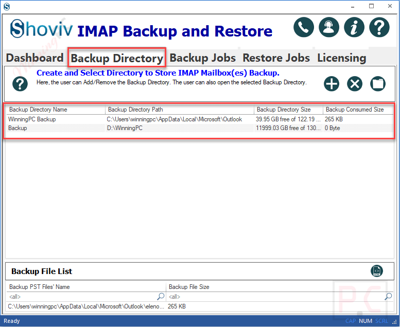Click the export HTML report icon in Backup File List
The width and height of the screenshot is (400, 327).
377,270
